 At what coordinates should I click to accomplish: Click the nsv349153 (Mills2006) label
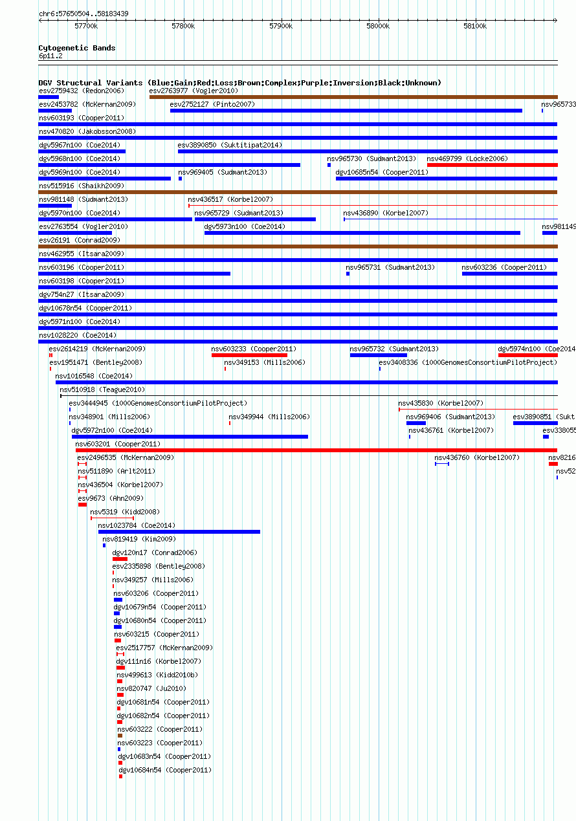pyautogui.click(x=265, y=362)
